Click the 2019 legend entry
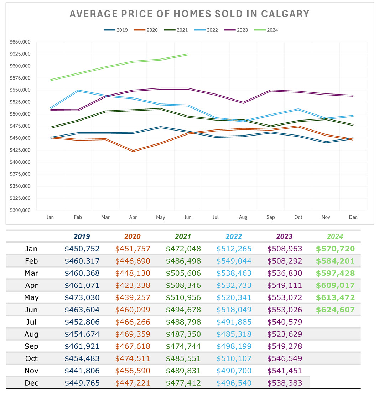Viewport: 379px width, 397px height. coord(116,30)
